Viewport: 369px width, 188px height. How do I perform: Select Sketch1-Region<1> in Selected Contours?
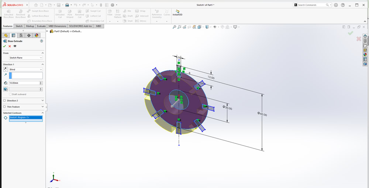click(26, 117)
